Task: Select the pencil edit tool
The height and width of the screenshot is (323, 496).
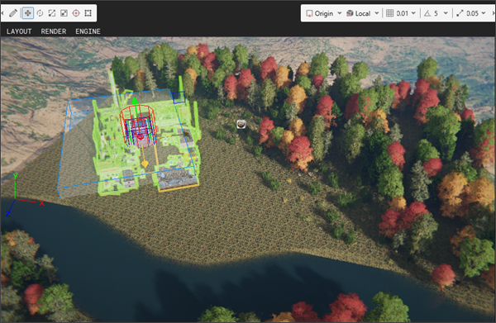Action: tap(13, 13)
